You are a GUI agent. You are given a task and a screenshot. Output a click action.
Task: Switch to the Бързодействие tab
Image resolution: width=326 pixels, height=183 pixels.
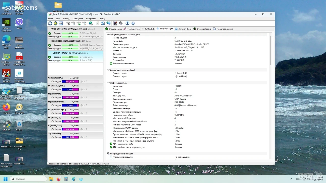click(202, 29)
